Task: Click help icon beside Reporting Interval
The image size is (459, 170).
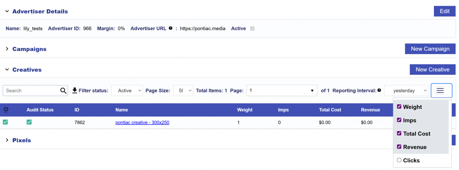Action: pyautogui.click(x=379, y=90)
